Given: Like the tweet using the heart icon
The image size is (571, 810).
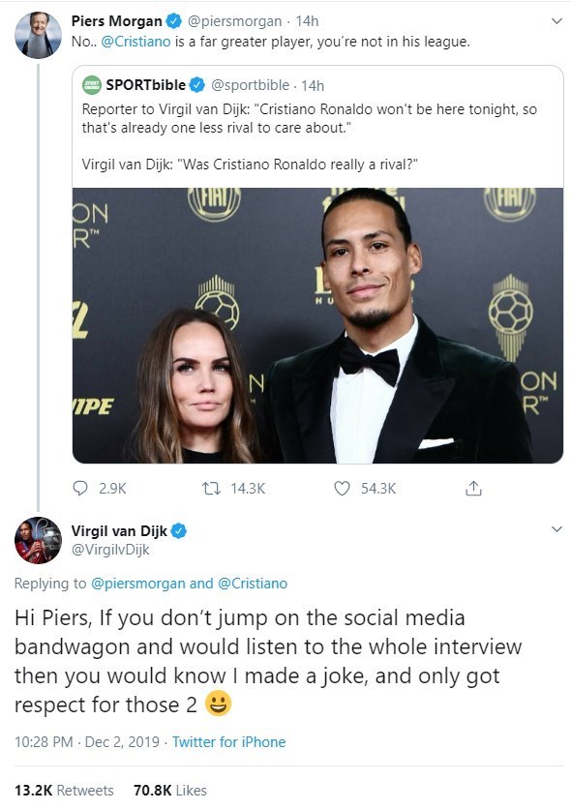Looking at the screenshot, I should click(x=342, y=488).
